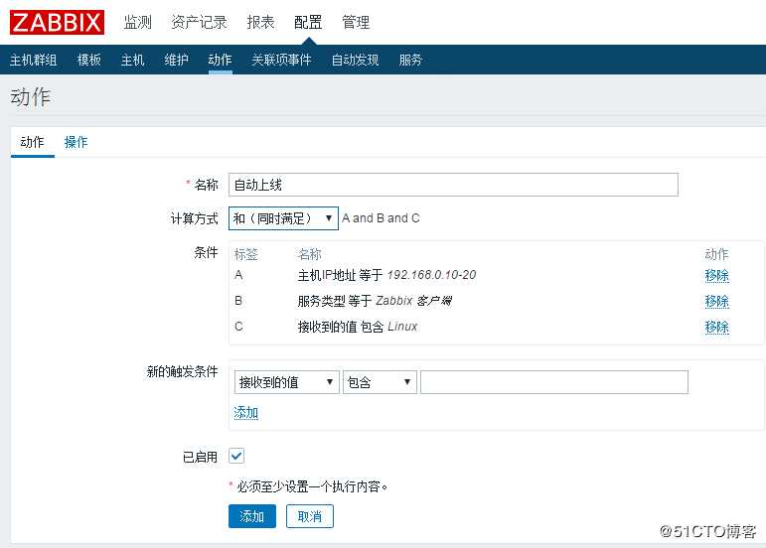The image size is (766, 548).
Task: Open the 计算方式 dropdown
Action: (283, 218)
